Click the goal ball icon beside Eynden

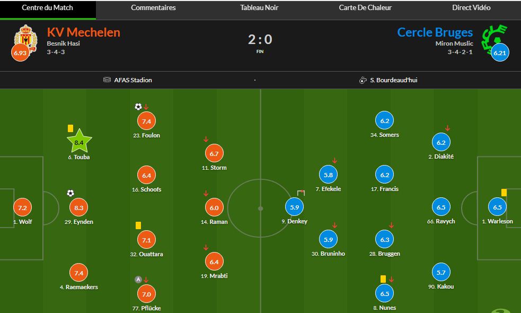click(x=70, y=193)
